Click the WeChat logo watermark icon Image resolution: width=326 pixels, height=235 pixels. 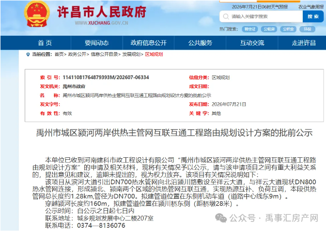pos(221,218)
